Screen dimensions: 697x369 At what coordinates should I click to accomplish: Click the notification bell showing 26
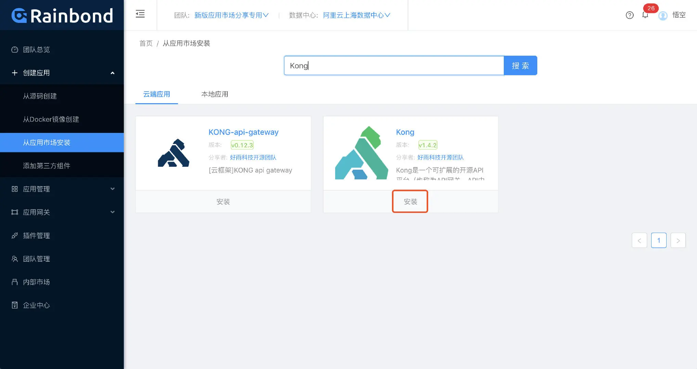tap(645, 15)
